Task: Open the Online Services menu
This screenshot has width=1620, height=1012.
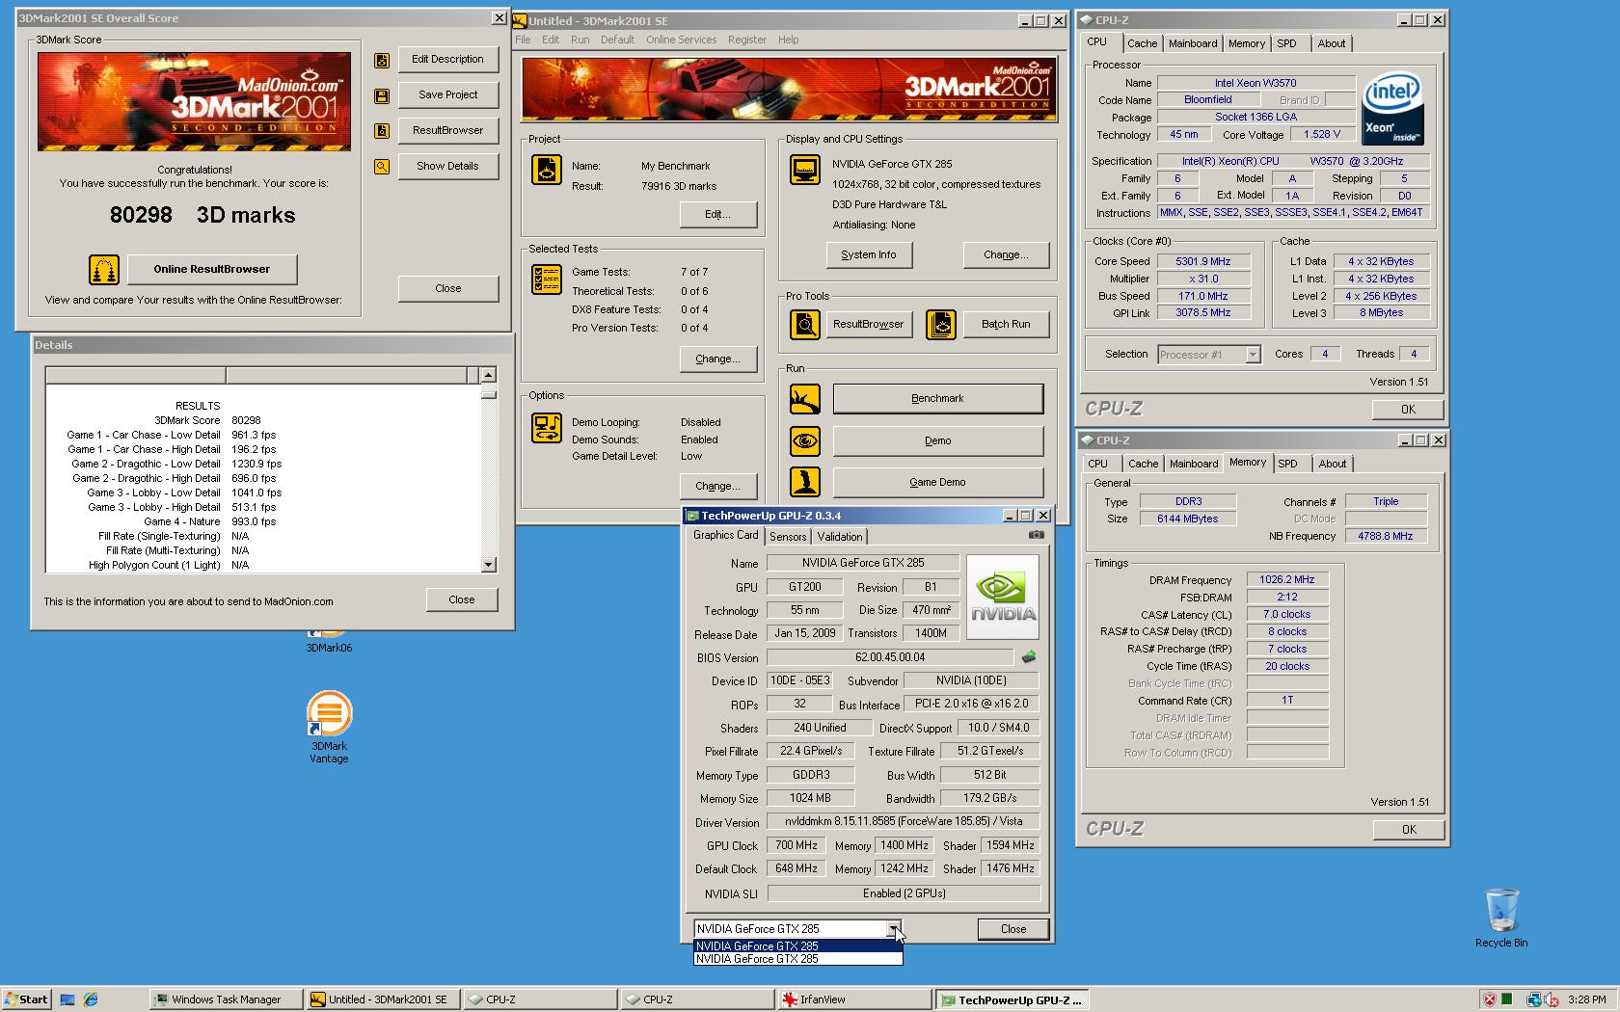Action: tap(681, 40)
